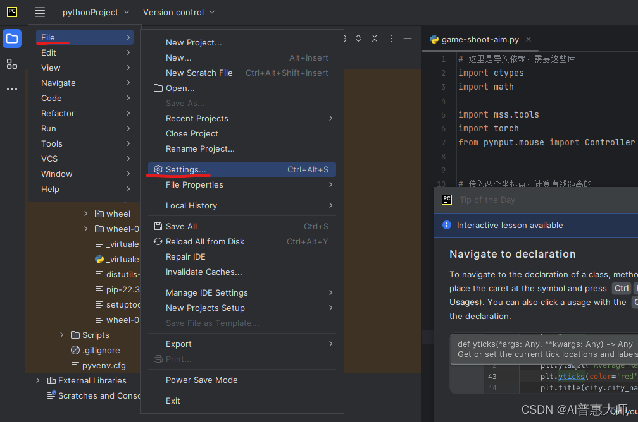Choose Repair IDE menu item
The height and width of the screenshot is (422, 638).
pos(242,256)
